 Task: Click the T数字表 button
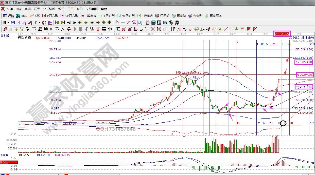(145, 16)
